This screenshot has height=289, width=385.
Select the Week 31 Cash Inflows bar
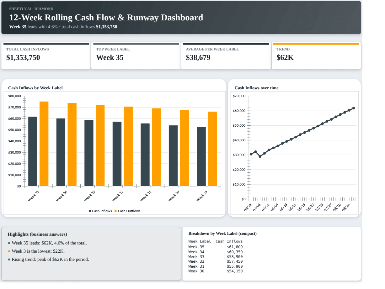145,155
